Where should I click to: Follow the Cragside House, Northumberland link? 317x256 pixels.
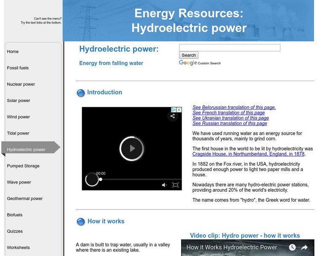tap(248, 154)
